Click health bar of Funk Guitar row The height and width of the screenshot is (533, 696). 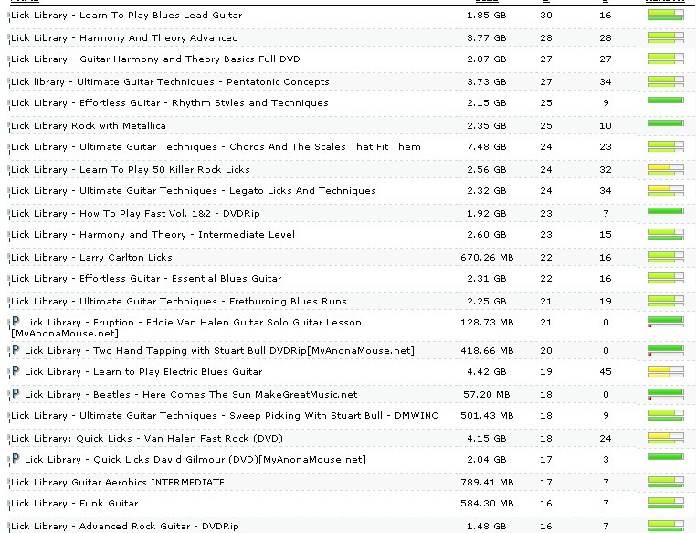tap(665, 503)
